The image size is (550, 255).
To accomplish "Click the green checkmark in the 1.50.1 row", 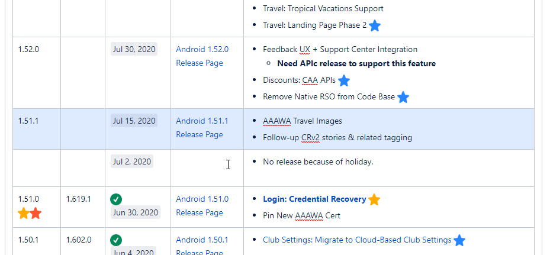I will click(116, 240).
